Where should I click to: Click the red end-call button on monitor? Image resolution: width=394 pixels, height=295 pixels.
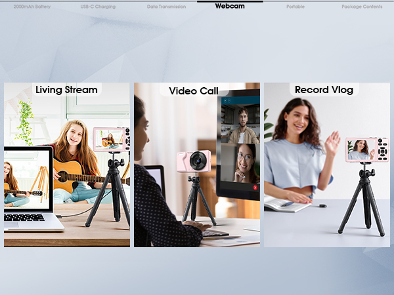tap(255, 187)
